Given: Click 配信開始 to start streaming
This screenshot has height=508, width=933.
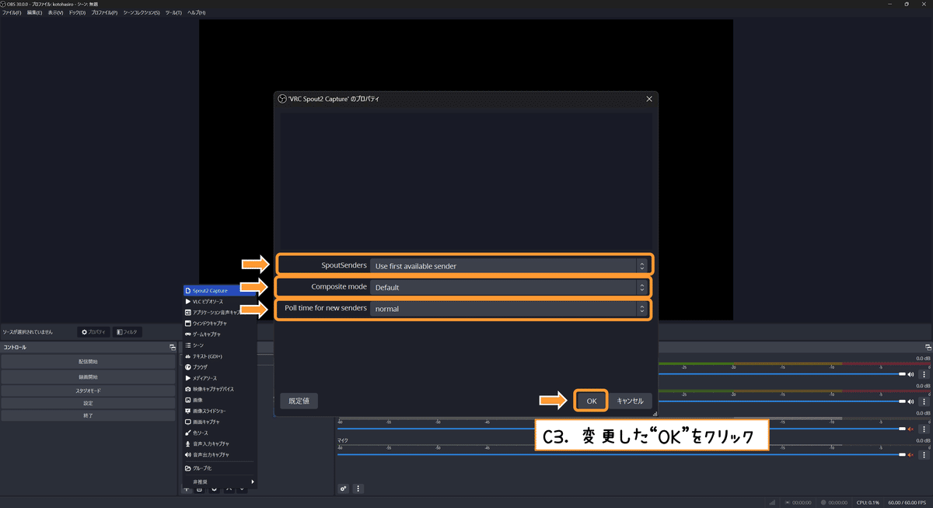Looking at the screenshot, I should (88, 362).
